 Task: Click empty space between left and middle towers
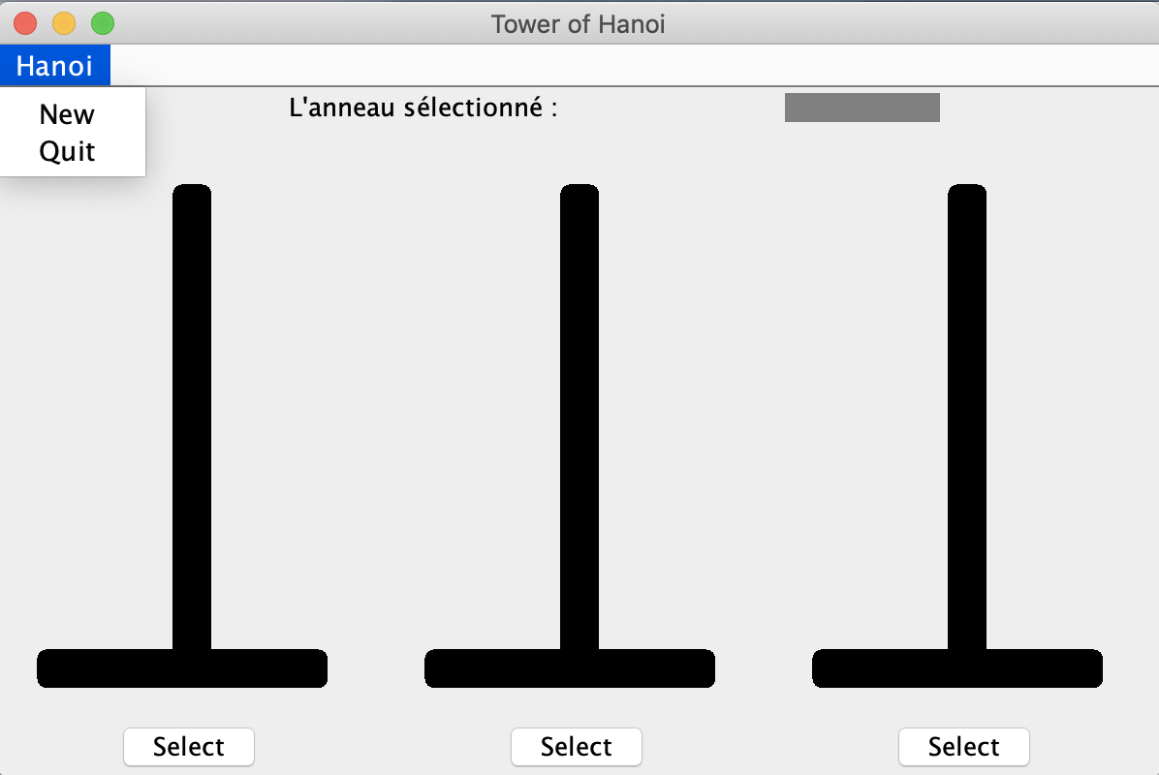pos(375,414)
